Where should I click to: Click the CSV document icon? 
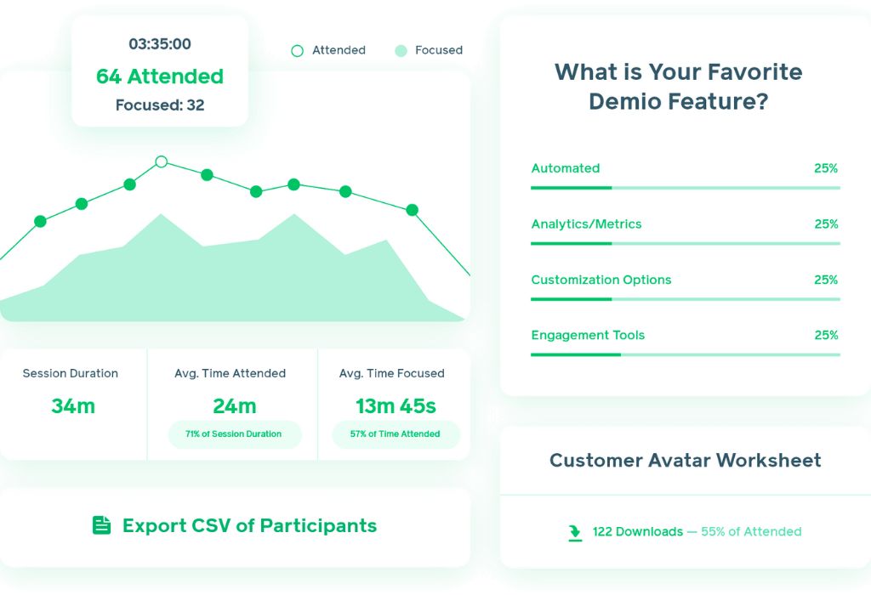click(102, 525)
